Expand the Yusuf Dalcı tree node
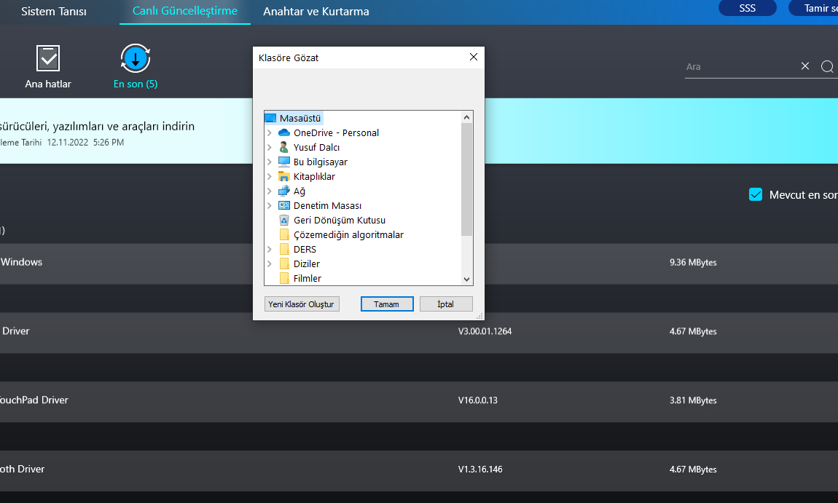 pyautogui.click(x=270, y=147)
